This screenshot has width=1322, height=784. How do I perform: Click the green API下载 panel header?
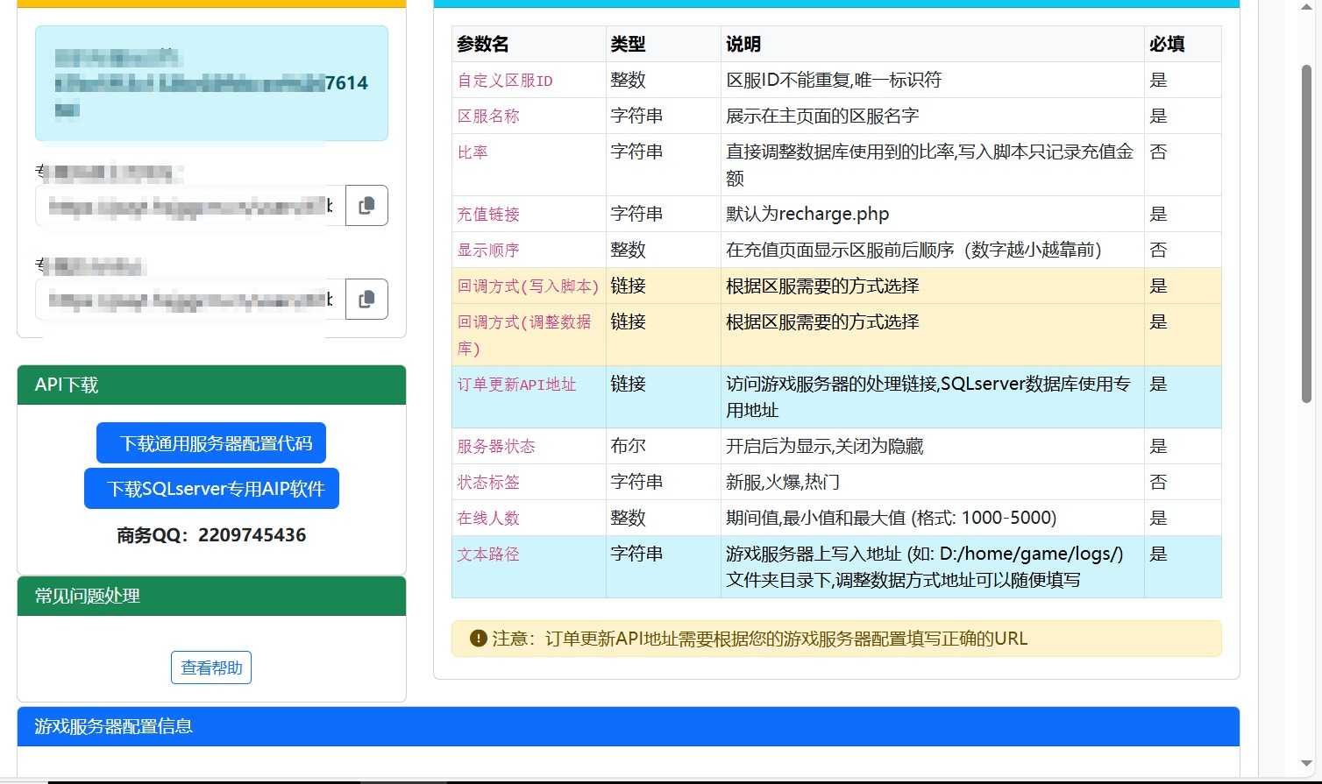(x=211, y=385)
